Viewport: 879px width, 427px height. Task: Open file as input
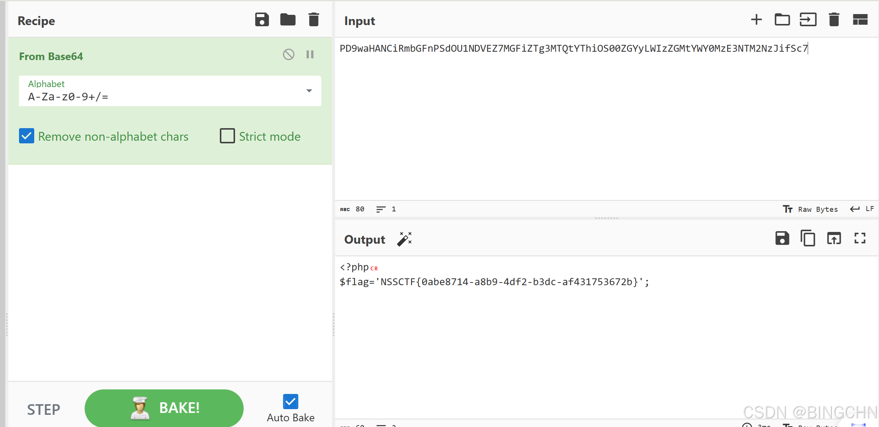(808, 20)
